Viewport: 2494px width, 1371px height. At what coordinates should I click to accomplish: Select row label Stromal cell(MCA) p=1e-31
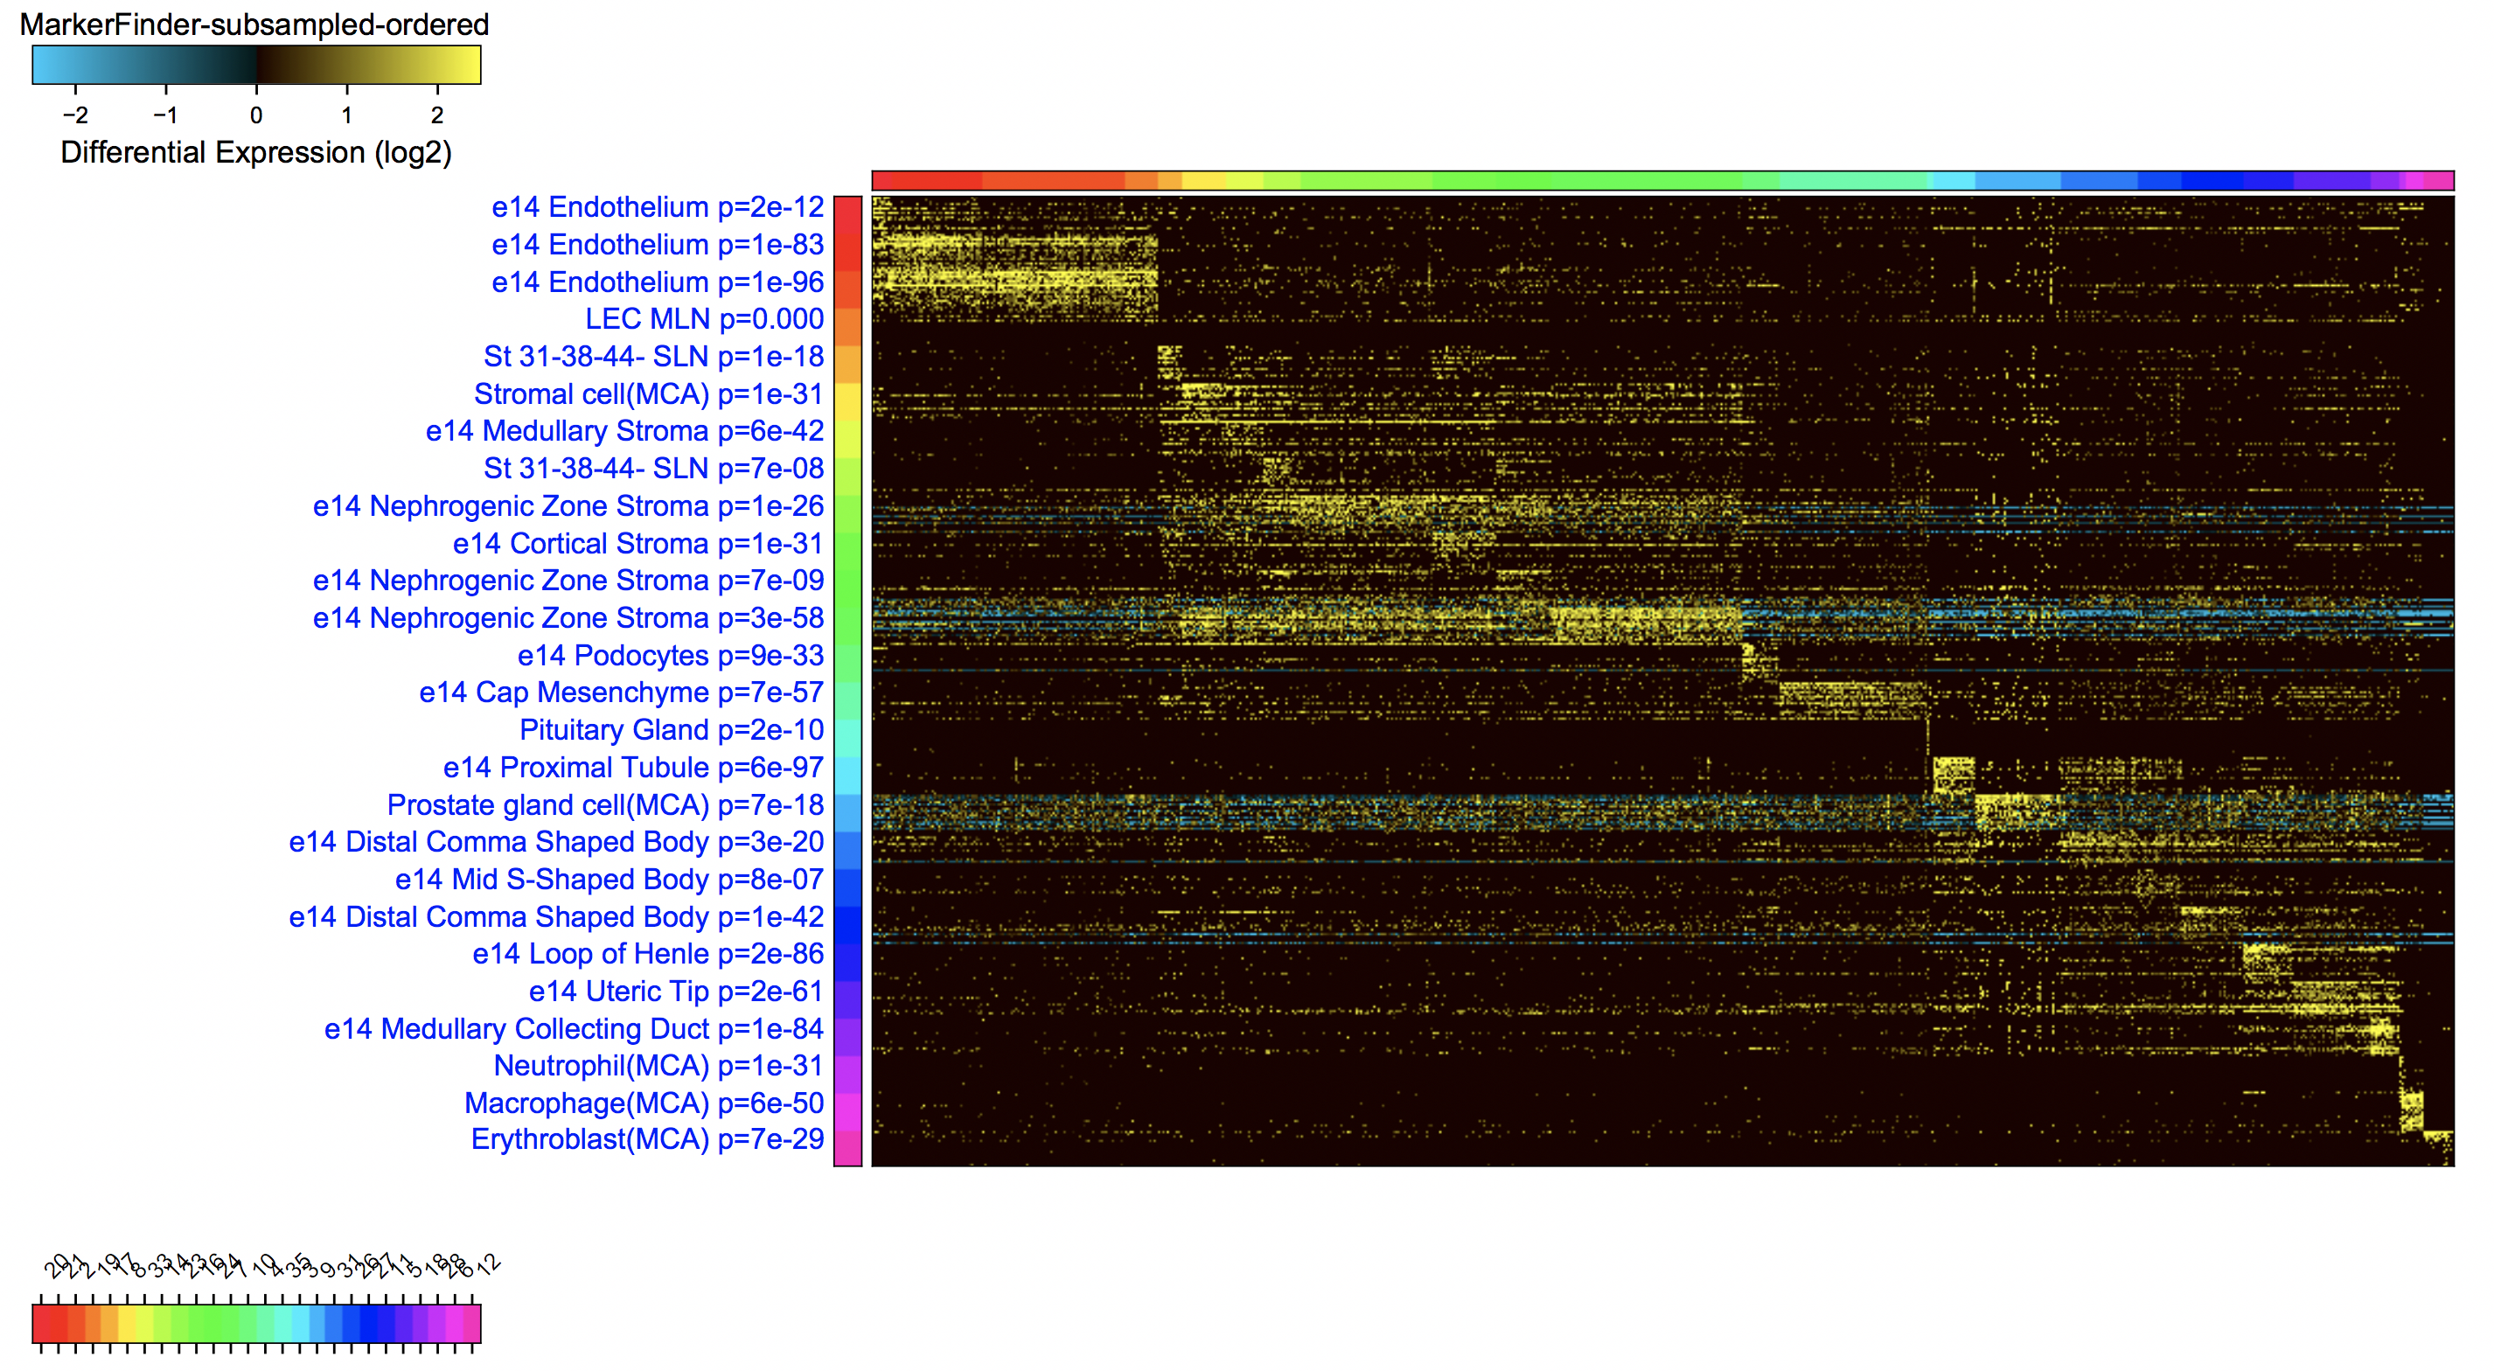(x=649, y=394)
